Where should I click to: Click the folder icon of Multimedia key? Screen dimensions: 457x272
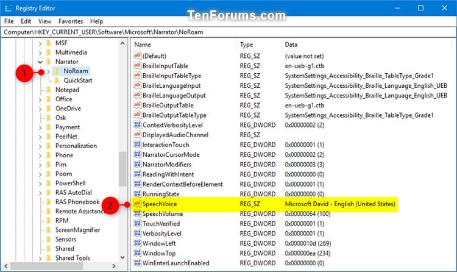click(49, 52)
